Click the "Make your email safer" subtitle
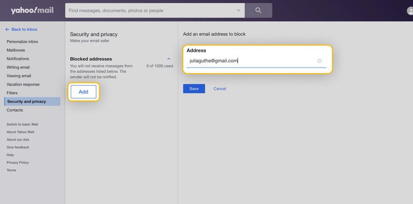This screenshot has height=204, width=413. pos(89,41)
